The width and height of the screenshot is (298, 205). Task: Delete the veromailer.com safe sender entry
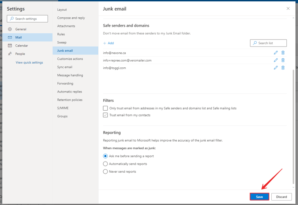283,60
